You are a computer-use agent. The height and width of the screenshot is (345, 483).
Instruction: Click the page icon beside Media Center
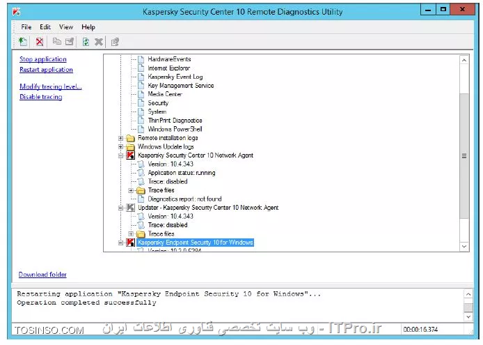point(141,94)
